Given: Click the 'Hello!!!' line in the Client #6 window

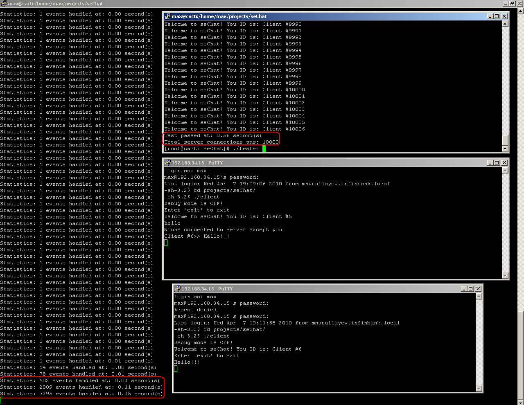Looking at the screenshot, I should point(187,362).
